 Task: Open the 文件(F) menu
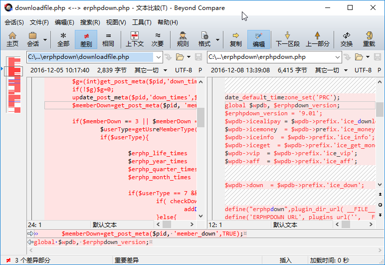[39, 22]
